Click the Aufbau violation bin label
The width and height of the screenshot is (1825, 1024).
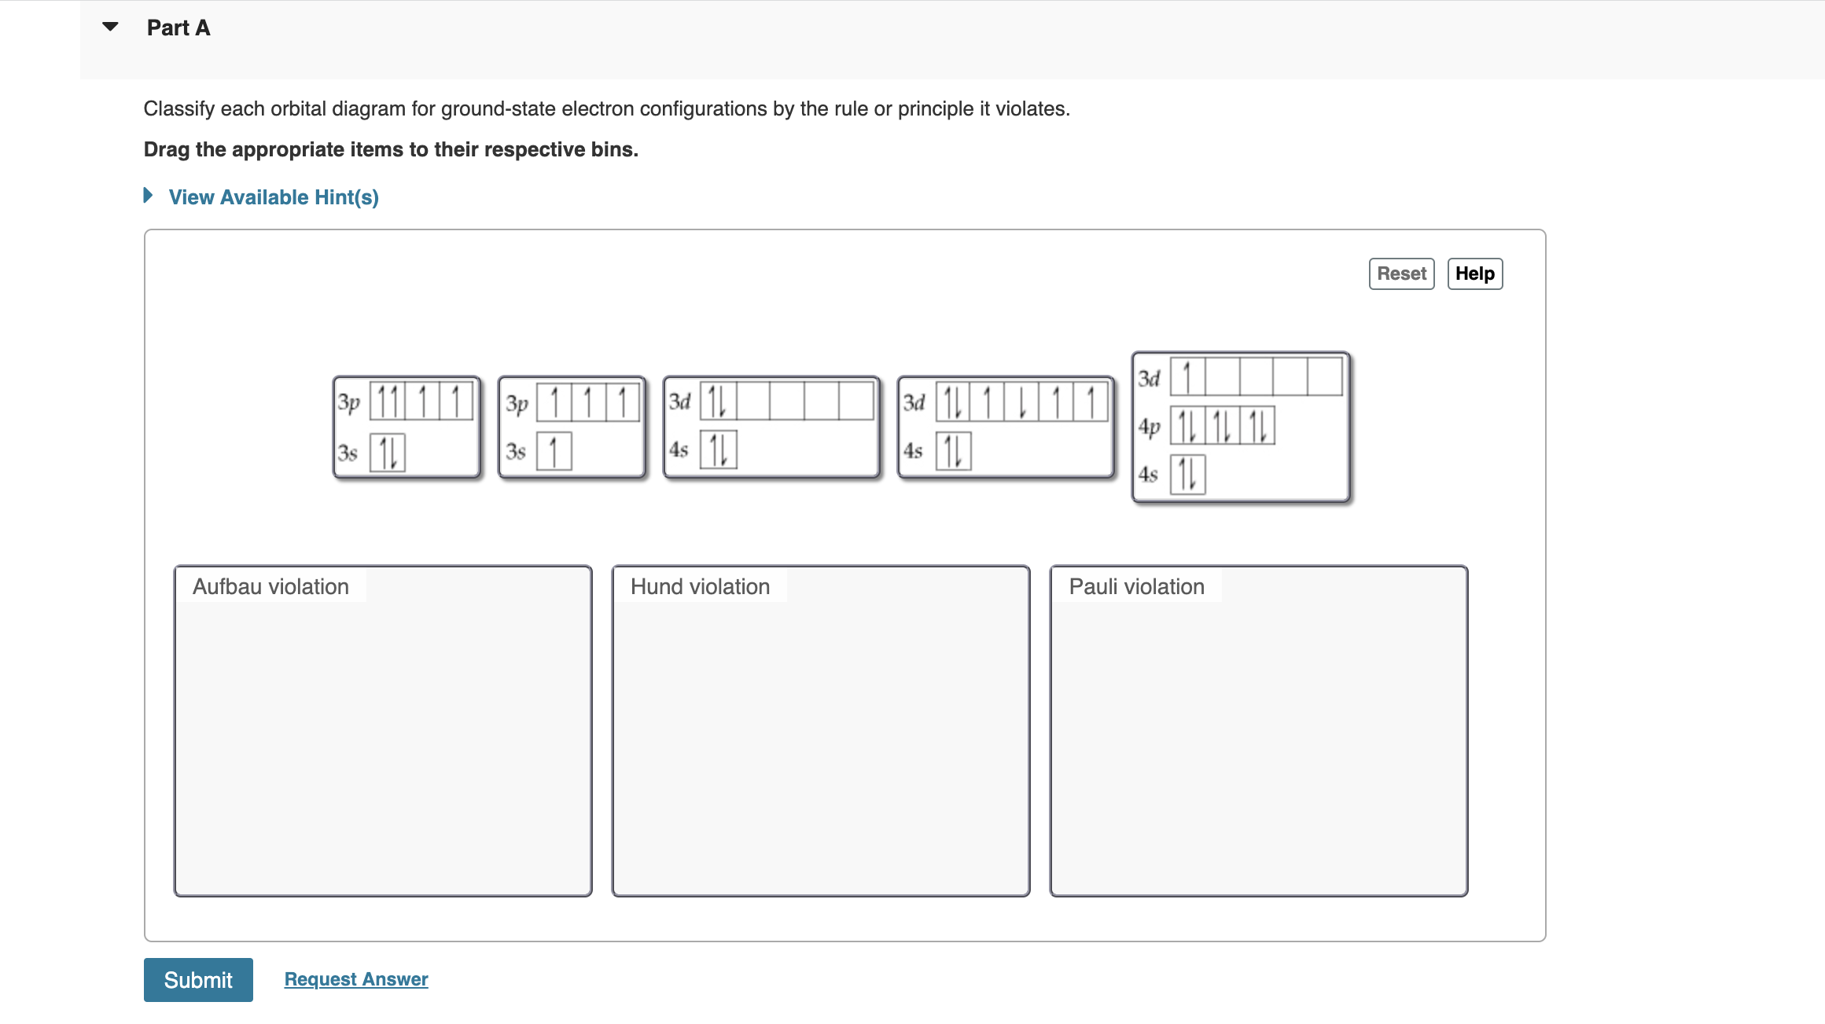pos(270,586)
